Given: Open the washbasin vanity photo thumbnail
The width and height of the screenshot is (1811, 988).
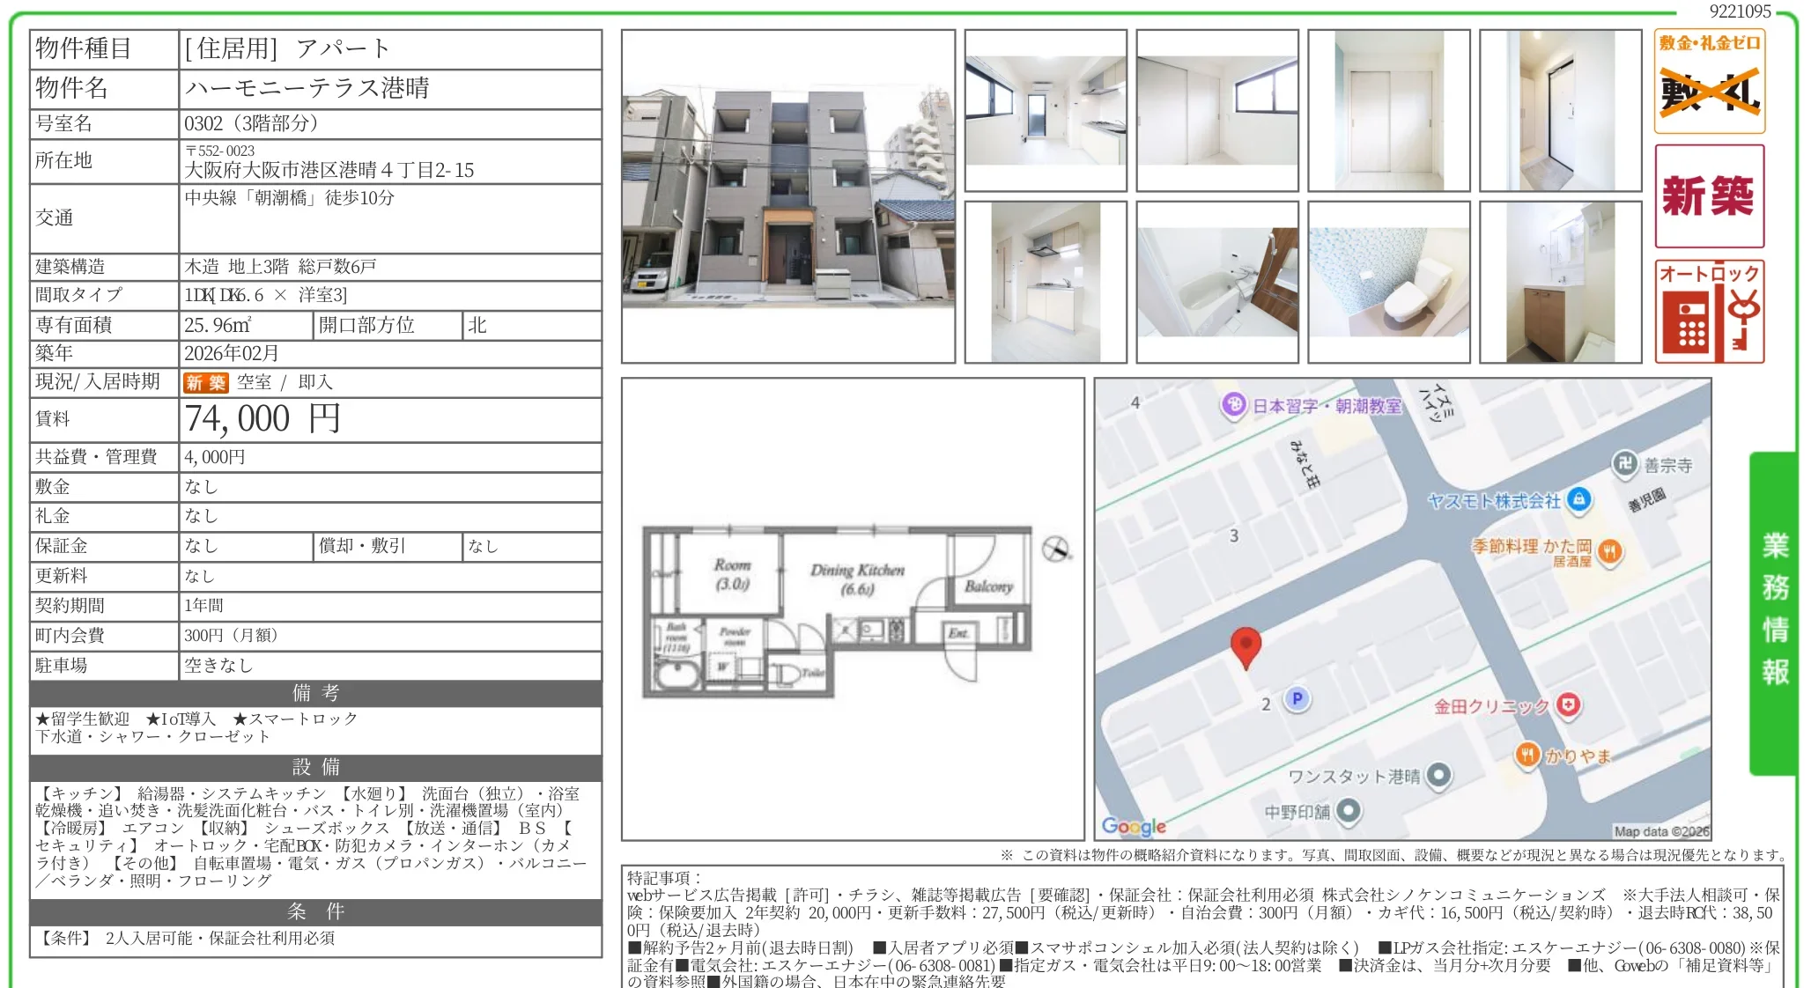Looking at the screenshot, I should click(x=1560, y=282).
